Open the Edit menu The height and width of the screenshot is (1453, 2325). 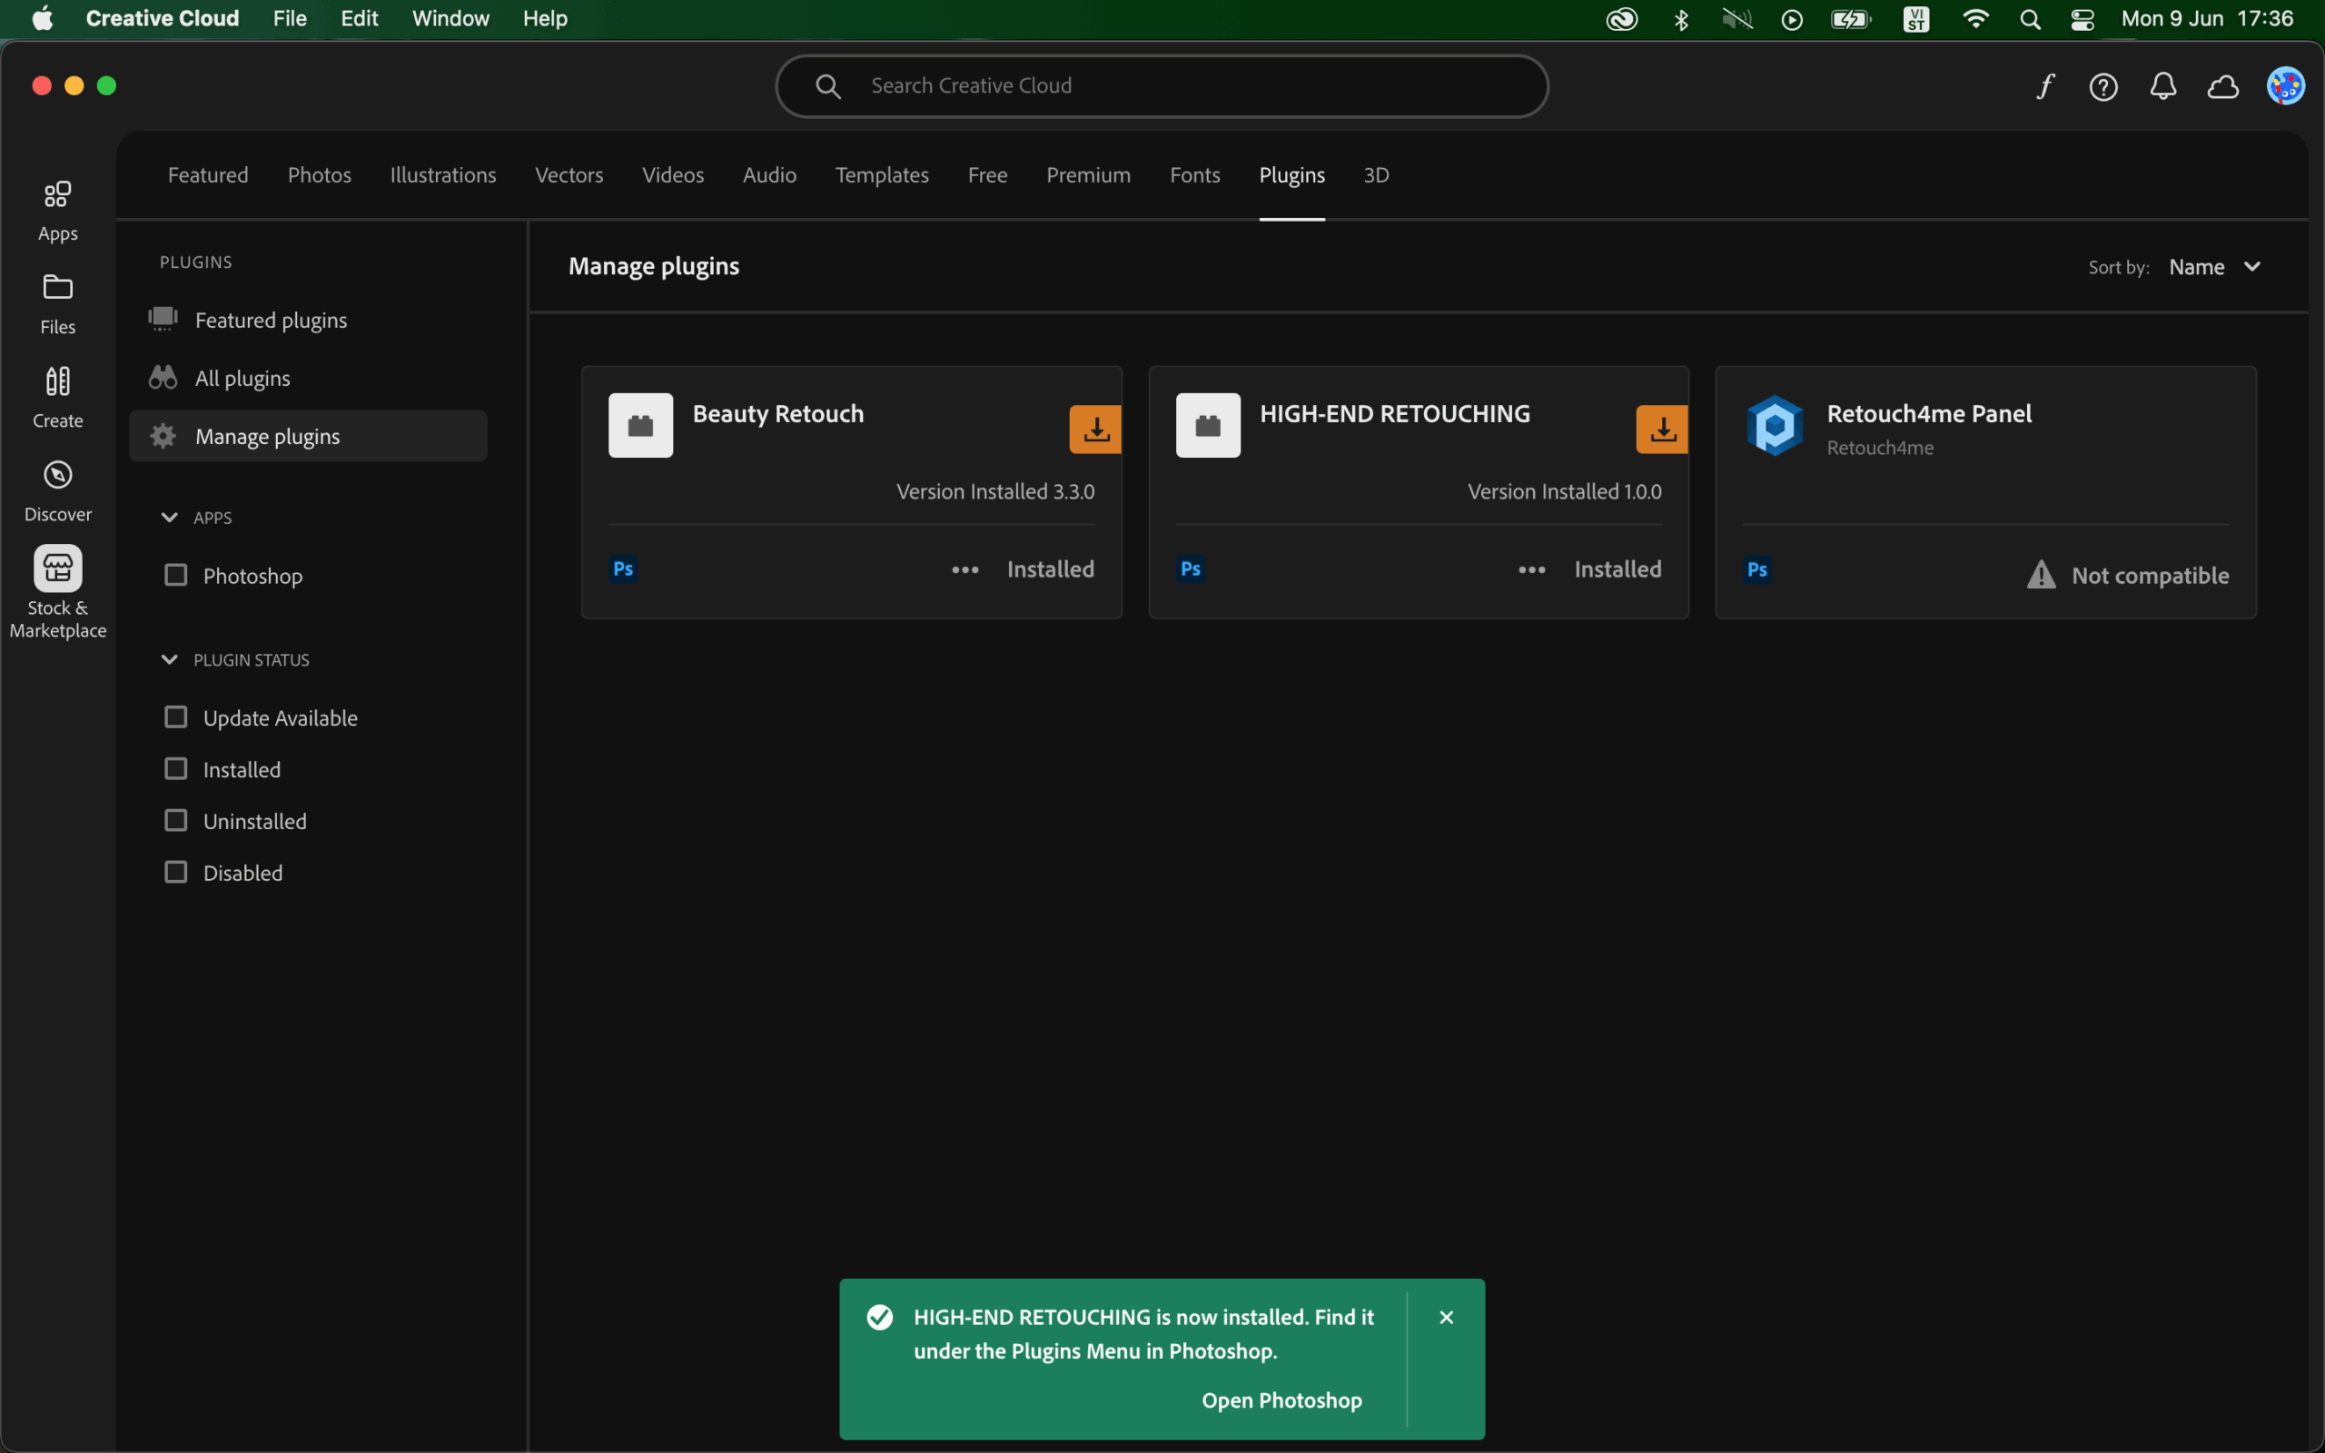[360, 18]
